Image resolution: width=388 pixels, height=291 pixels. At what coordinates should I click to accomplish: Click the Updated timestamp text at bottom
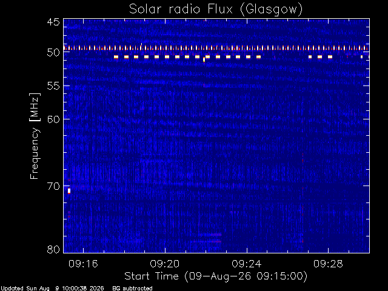pyautogui.click(x=52, y=289)
